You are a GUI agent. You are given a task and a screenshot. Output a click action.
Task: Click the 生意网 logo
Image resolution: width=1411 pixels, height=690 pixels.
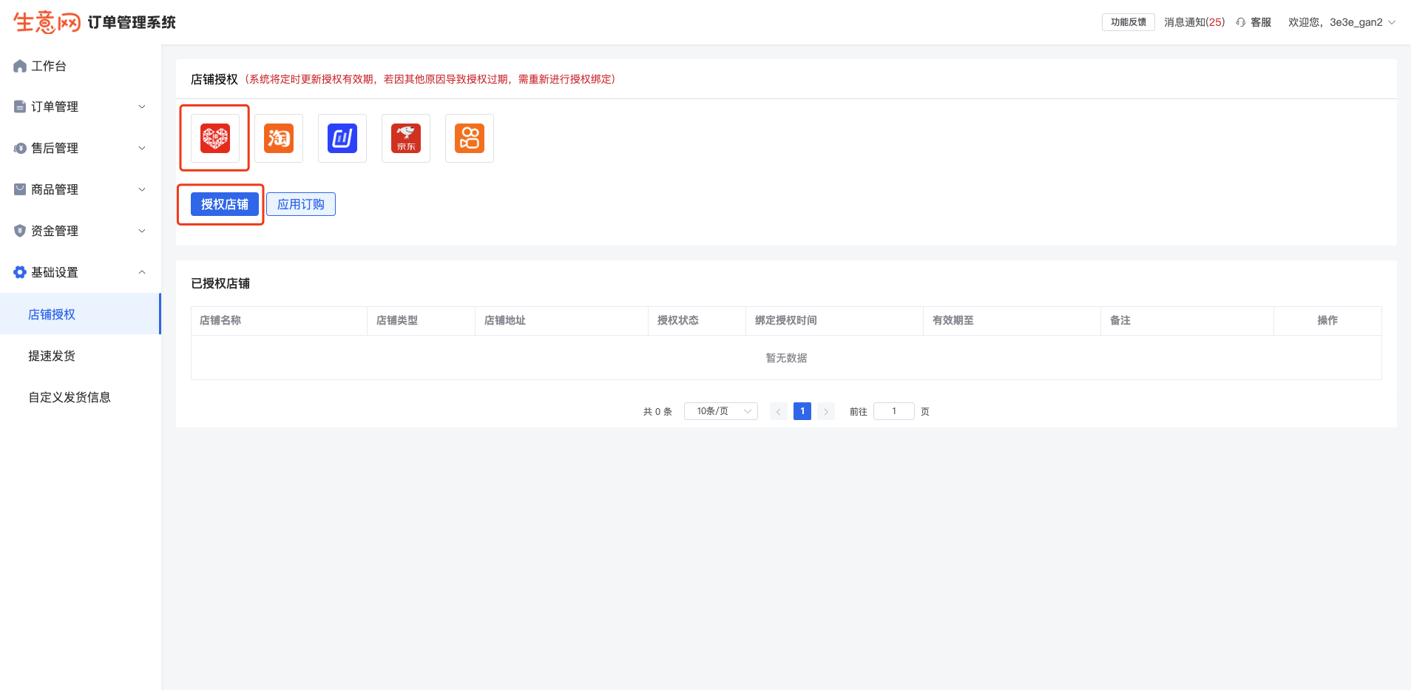coord(47,22)
